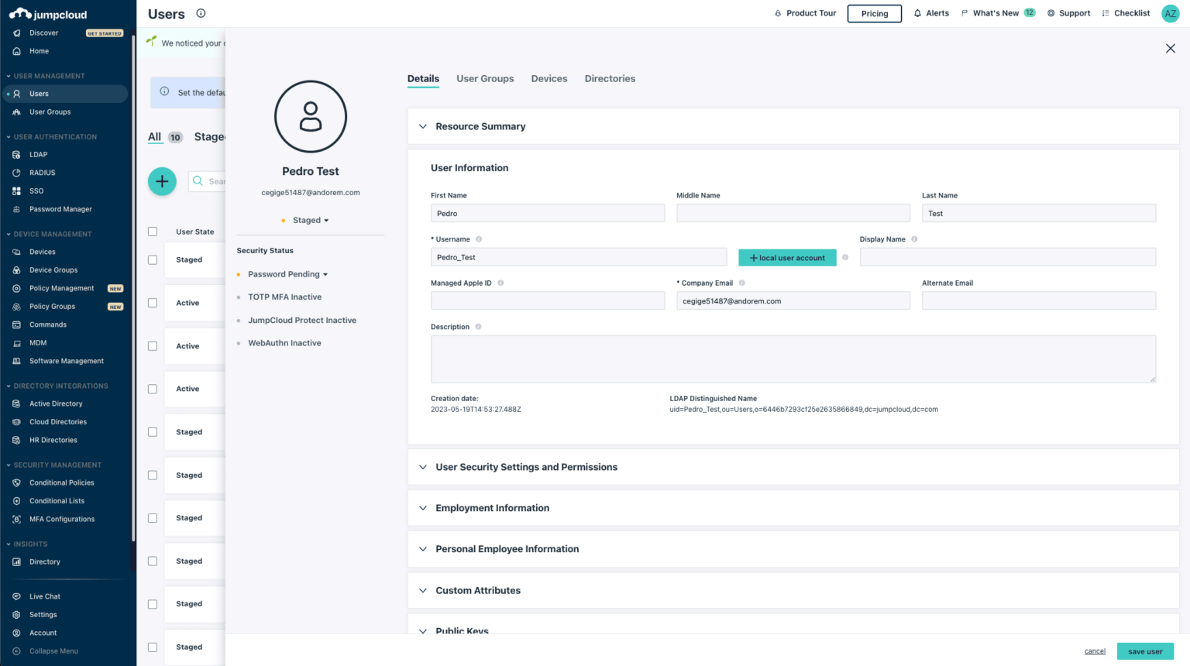Click the save user button
Screen dimensions: 1190x666
click(1145, 651)
